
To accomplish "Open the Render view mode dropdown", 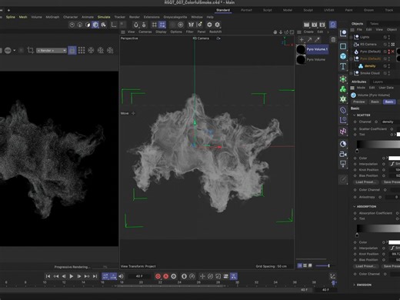I will [52, 51].
